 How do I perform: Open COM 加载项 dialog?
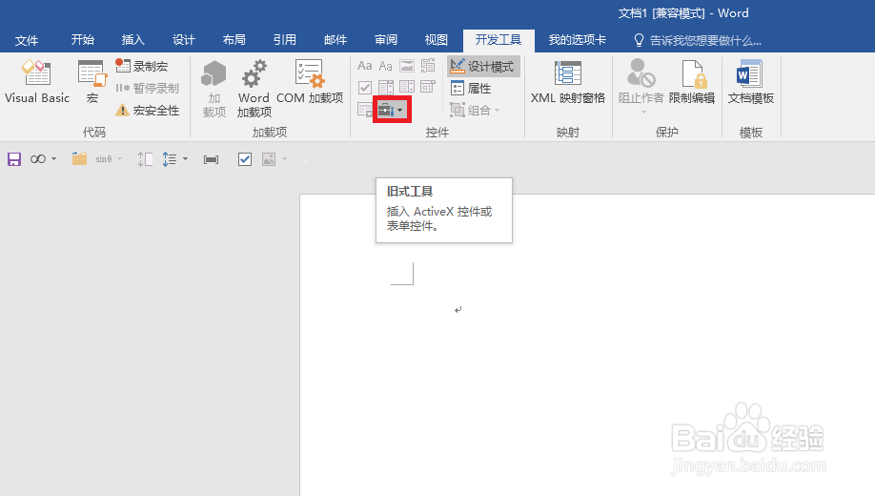click(310, 82)
